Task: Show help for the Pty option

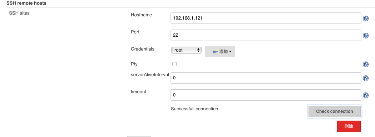Action: pos(365,64)
